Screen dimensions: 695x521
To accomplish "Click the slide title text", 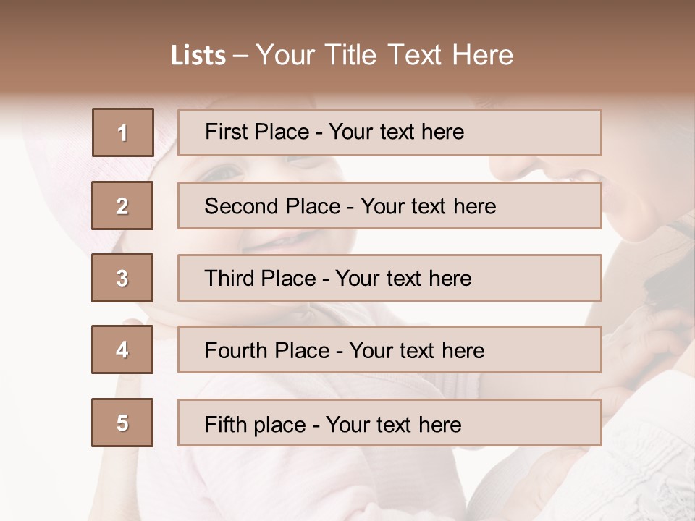I will [x=342, y=55].
